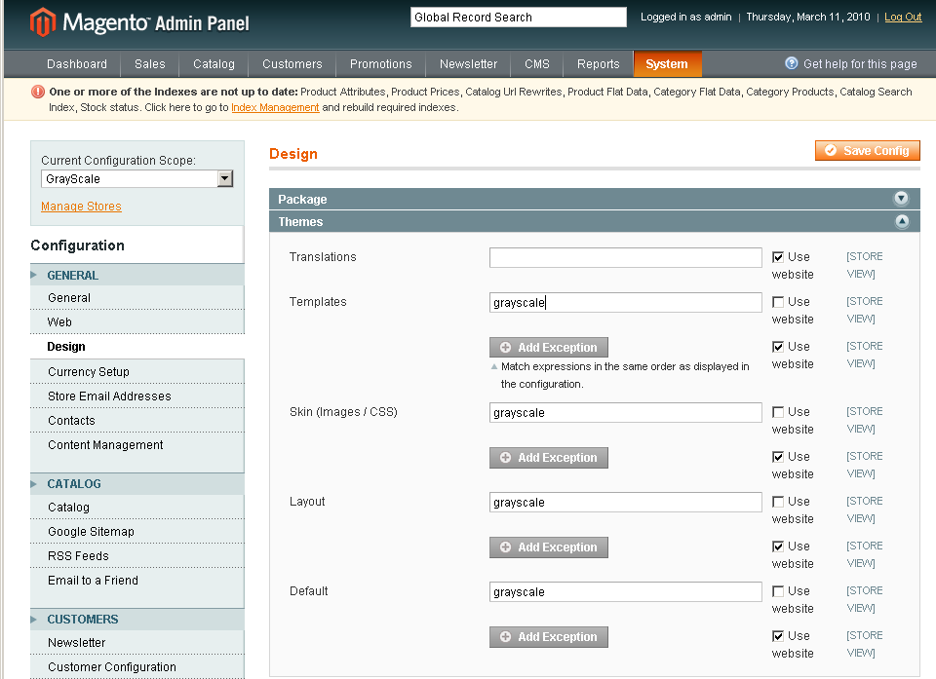
Task: Toggle Use website checkbox for Skin (Images / CSS)
Action: (778, 412)
